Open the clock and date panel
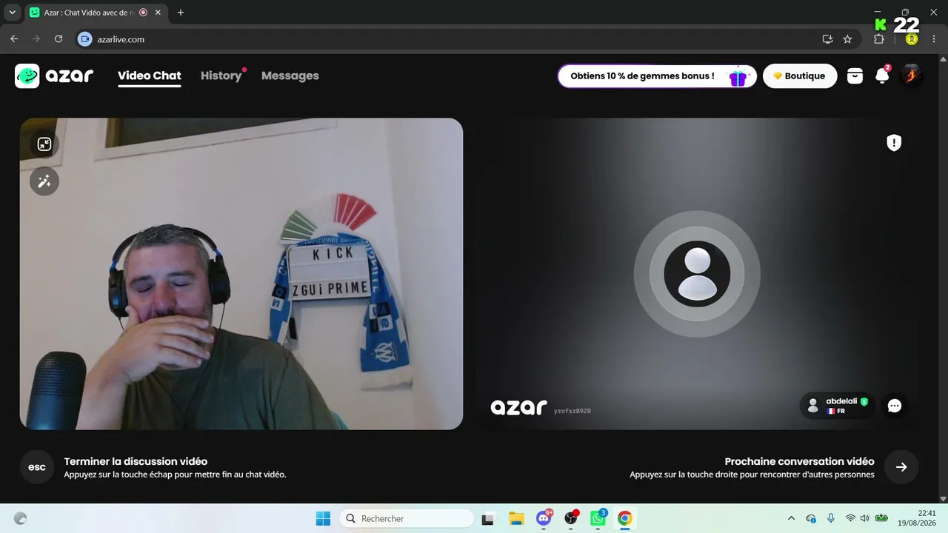The height and width of the screenshot is (533, 948). [916, 518]
